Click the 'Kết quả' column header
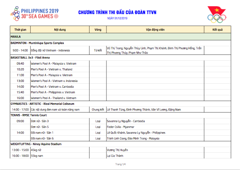Screen dimensions: 240x170 point(218,30)
